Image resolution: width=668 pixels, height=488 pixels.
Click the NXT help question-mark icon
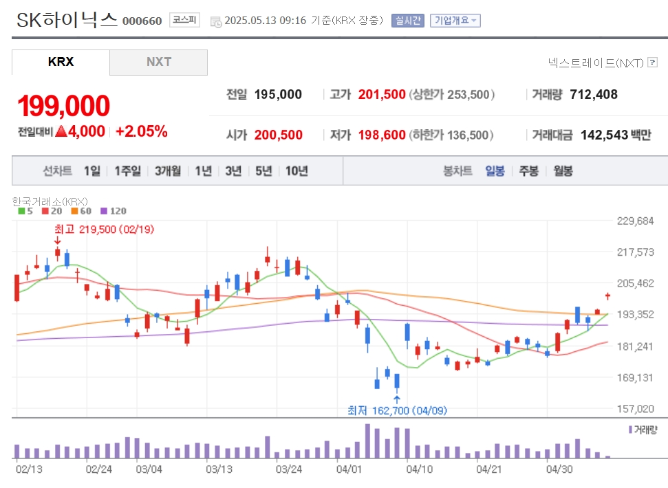coord(652,63)
